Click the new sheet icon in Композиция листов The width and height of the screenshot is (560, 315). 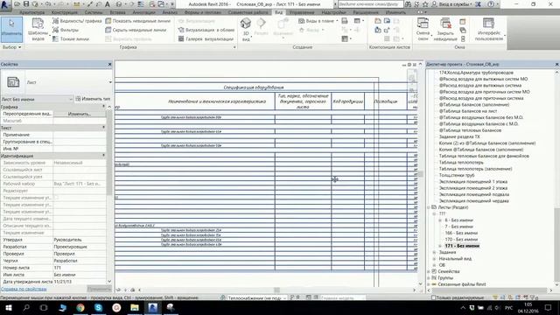pyautogui.click(x=378, y=21)
